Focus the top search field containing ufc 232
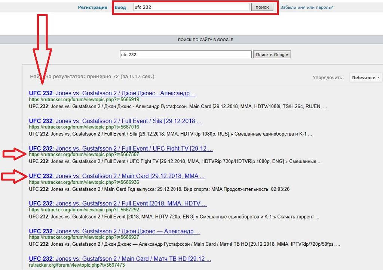Image resolution: width=383 pixels, height=270 pixels. tap(191, 7)
